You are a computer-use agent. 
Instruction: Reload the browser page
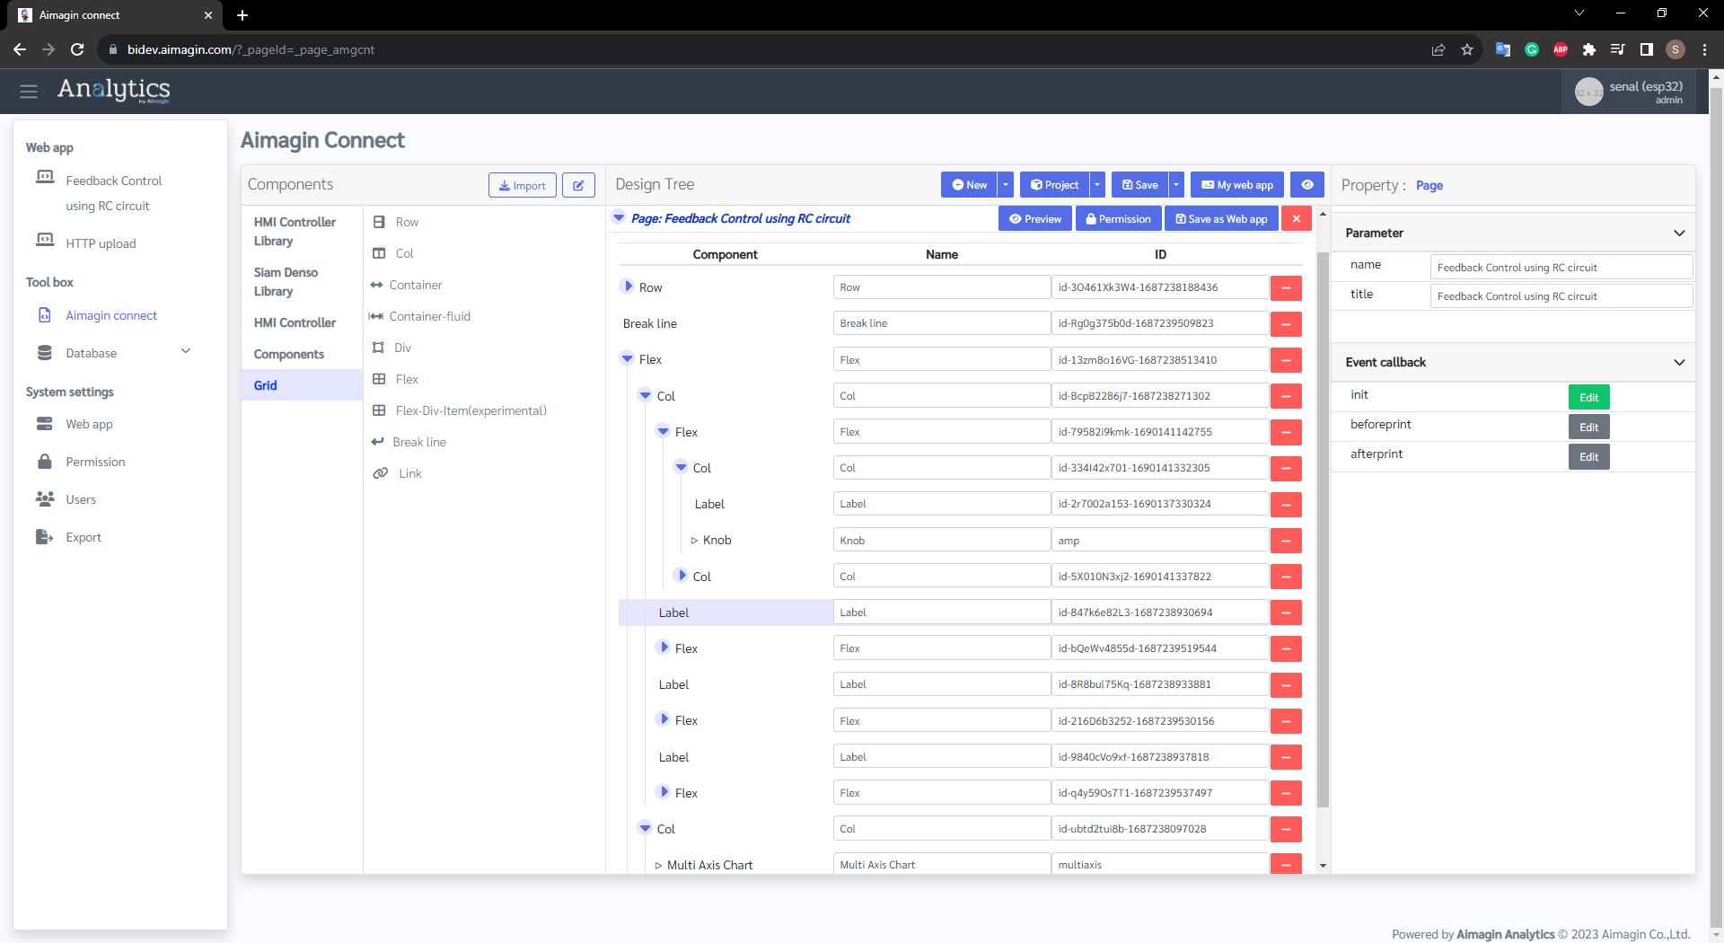(x=77, y=49)
